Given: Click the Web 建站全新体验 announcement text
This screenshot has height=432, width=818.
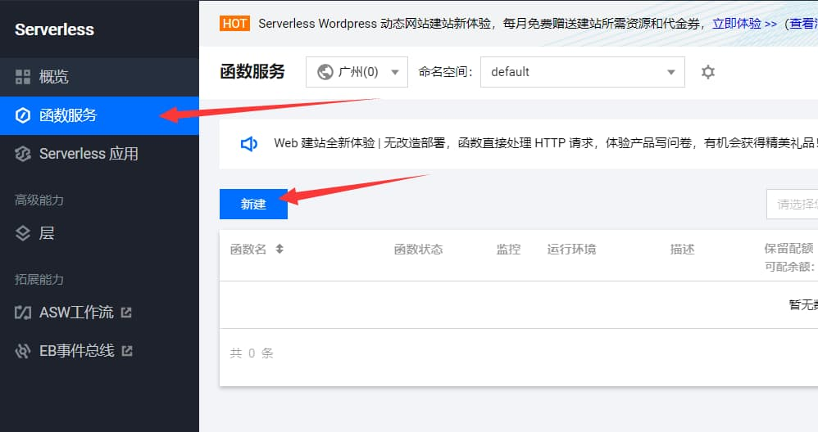Looking at the screenshot, I should tap(545, 142).
